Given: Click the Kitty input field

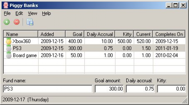Looking at the screenshot, I should pyautogui.click(x=171, y=89).
